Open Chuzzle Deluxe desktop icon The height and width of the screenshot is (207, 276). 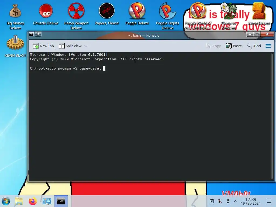[46, 15]
